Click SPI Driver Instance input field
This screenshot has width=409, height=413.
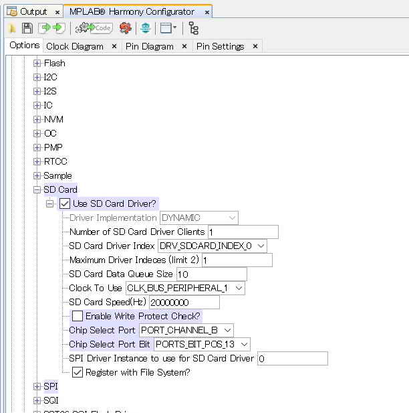click(293, 359)
